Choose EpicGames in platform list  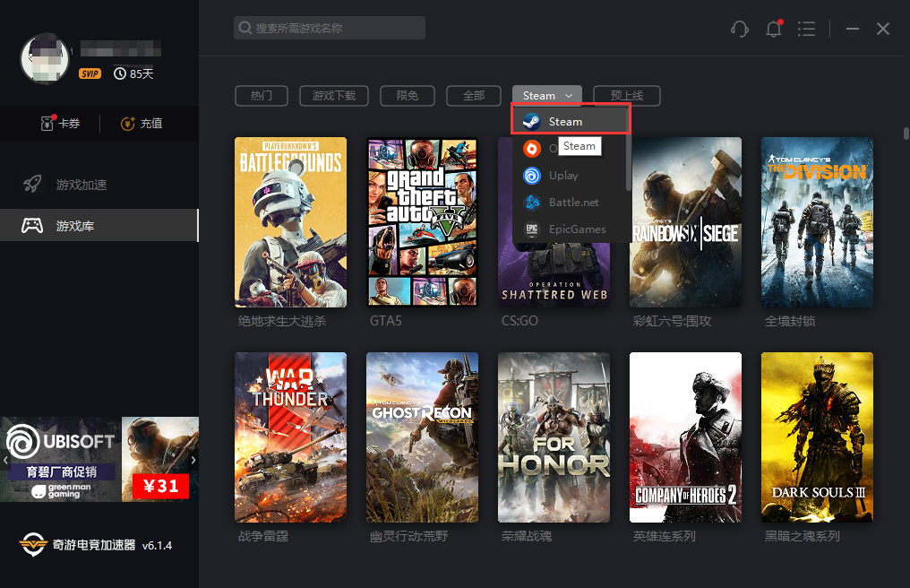coord(571,229)
